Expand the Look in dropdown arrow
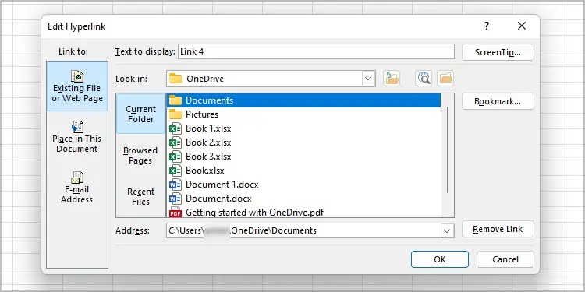The height and width of the screenshot is (292, 585). point(368,79)
